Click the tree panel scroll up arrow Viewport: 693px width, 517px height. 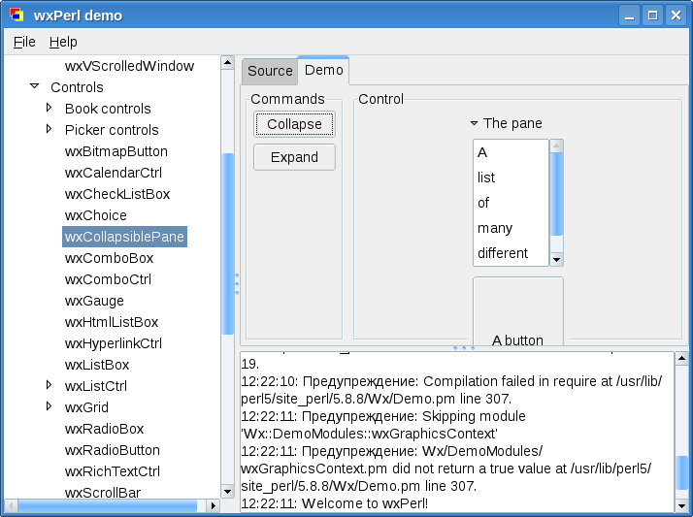228,63
